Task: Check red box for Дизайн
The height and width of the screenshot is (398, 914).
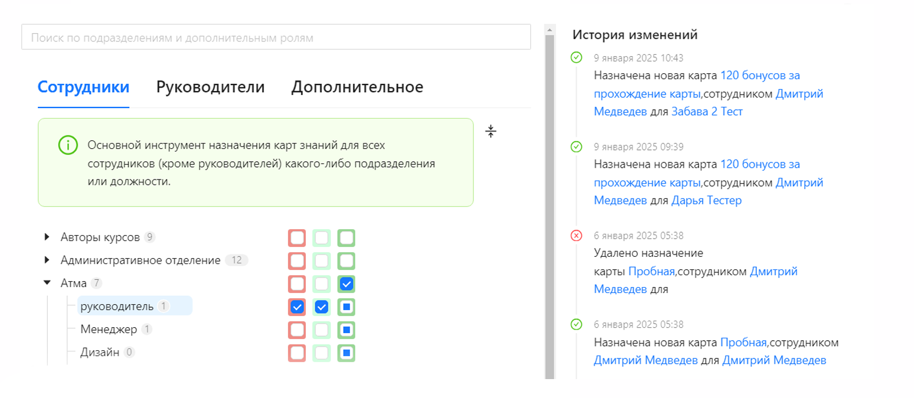Action: coord(297,353)
